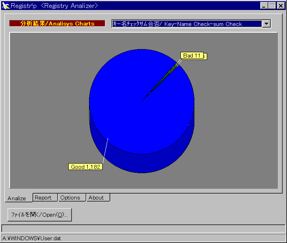Viewport: 287px width, 243px height.
Task: Expand the chart type dropdown arrow
Action: click(x=266, y=24)
